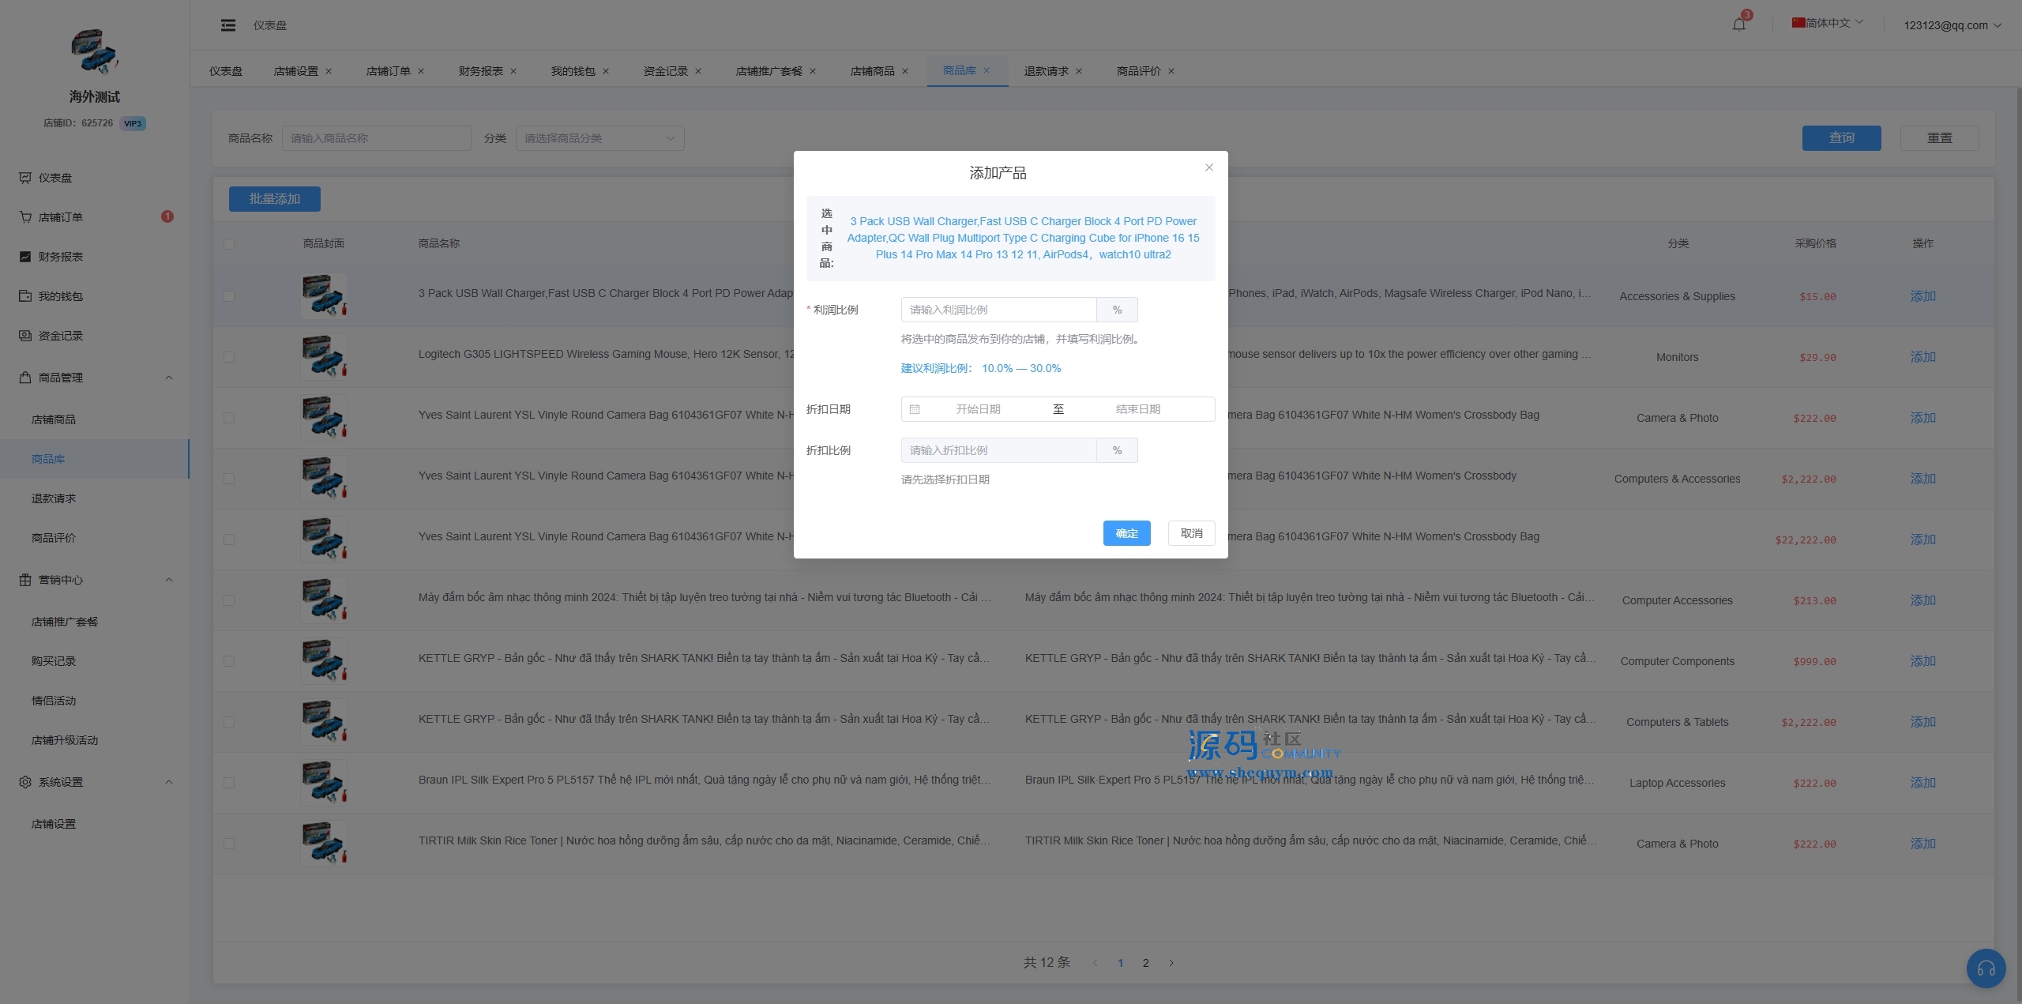Check the TIRTIR Milk Skin Toner row checkbox
This screenshot has height=1004, width=2022.
coord(229,844)
